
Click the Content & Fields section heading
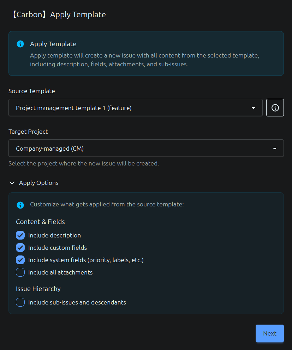(x=40, y=222)
